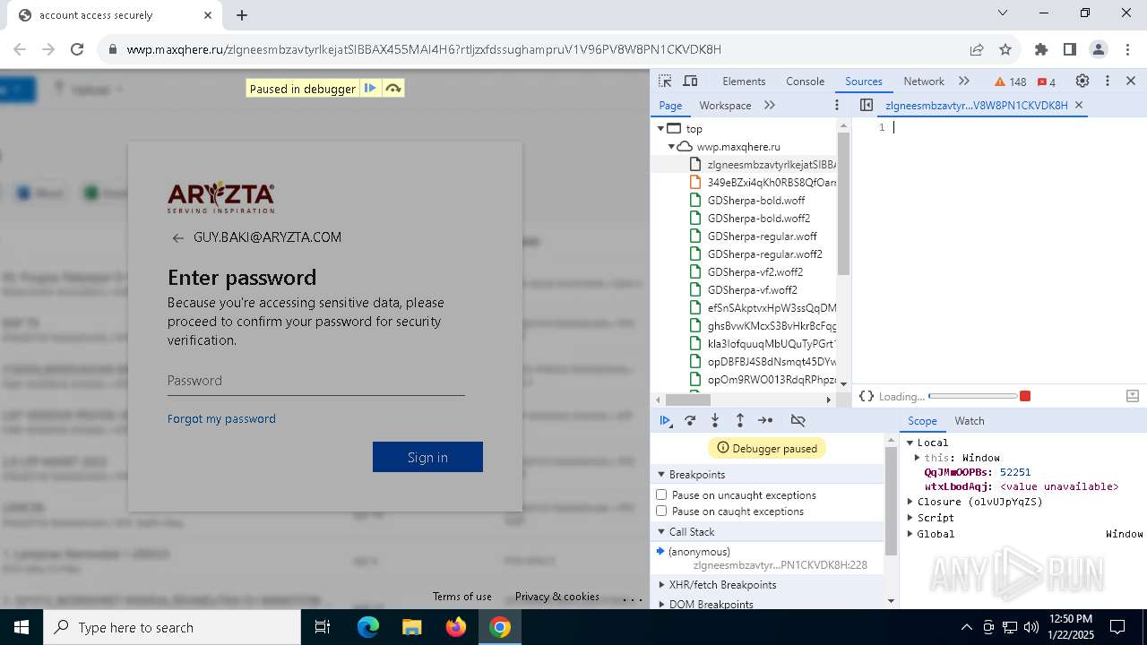The height and width of the screenshot is (645, 1147).
Task: Resume script execution in debugger toolbar
Action: (665, 420)
